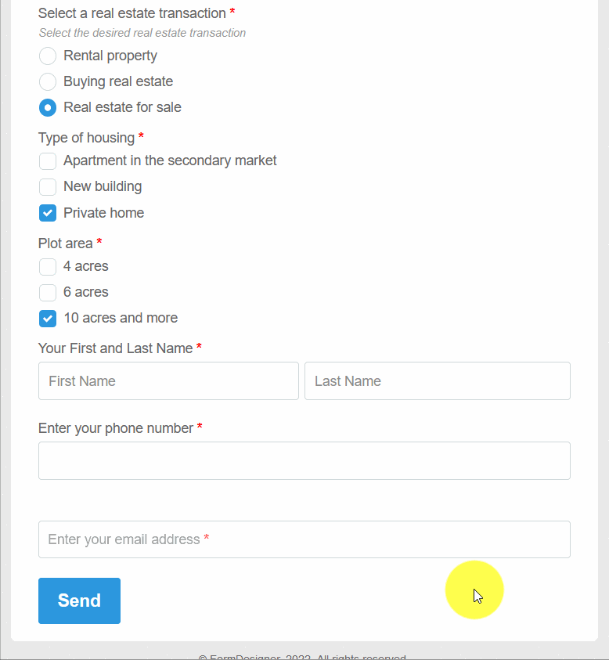
Task: Click the transaction helper description text
Action: pyautogui.click(x=142, y=33)
